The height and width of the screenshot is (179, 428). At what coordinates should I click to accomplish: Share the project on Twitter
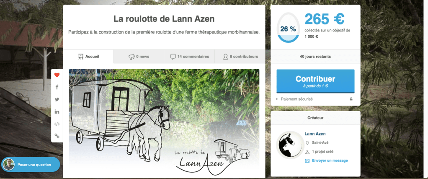[x=57, y=99]
